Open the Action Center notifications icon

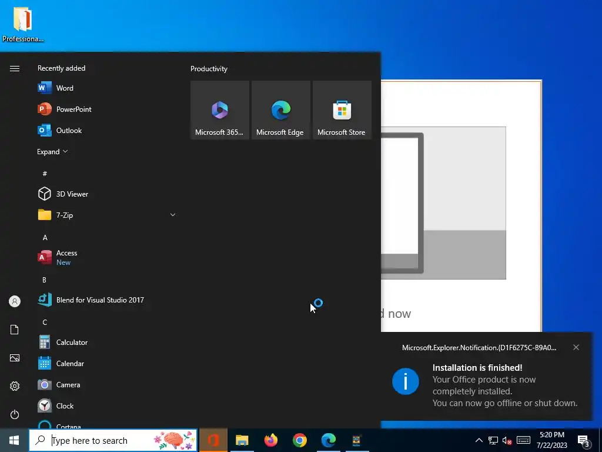pos(584,440)
